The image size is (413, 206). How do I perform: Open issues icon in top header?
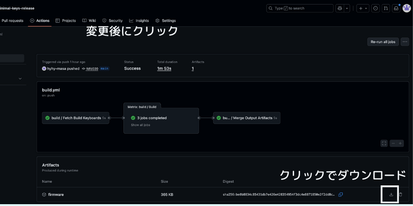point(375,8)
